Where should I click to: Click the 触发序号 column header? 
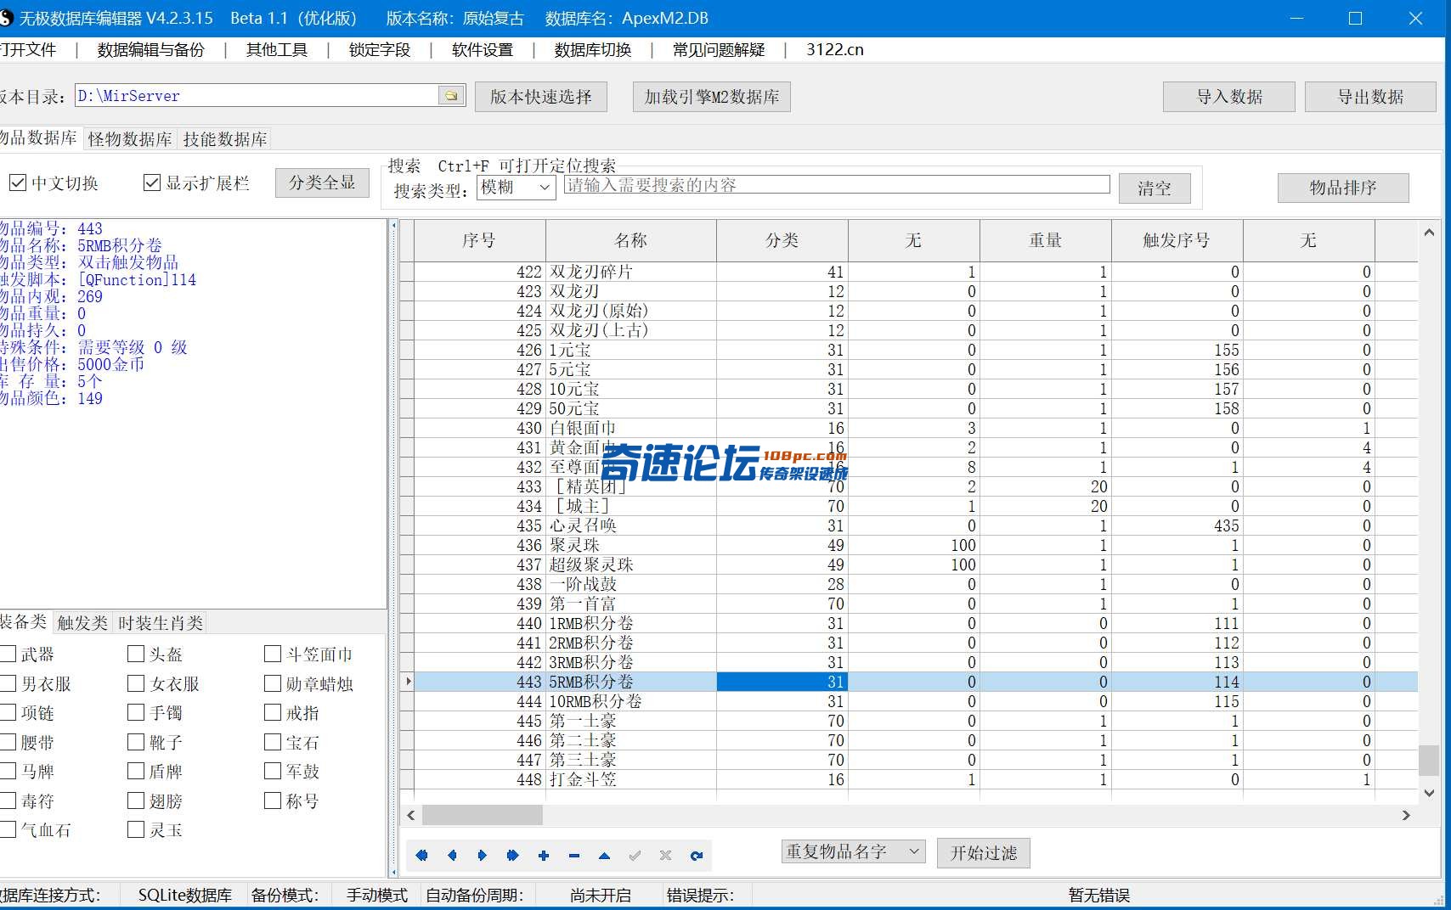[1177, 240]
